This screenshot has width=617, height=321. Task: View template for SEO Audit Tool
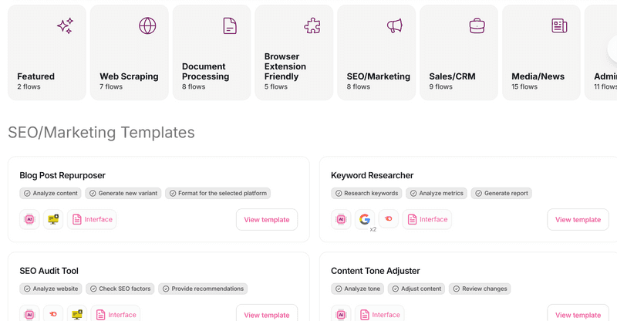[x=267, y=313]
